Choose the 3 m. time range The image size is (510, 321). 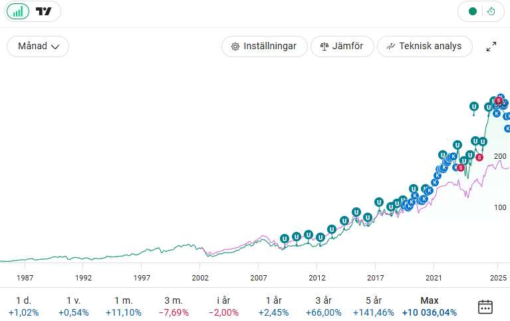[174, 306]
